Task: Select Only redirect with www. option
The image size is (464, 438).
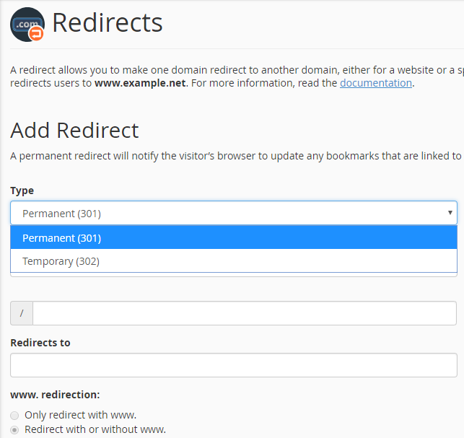Action: 14,416
